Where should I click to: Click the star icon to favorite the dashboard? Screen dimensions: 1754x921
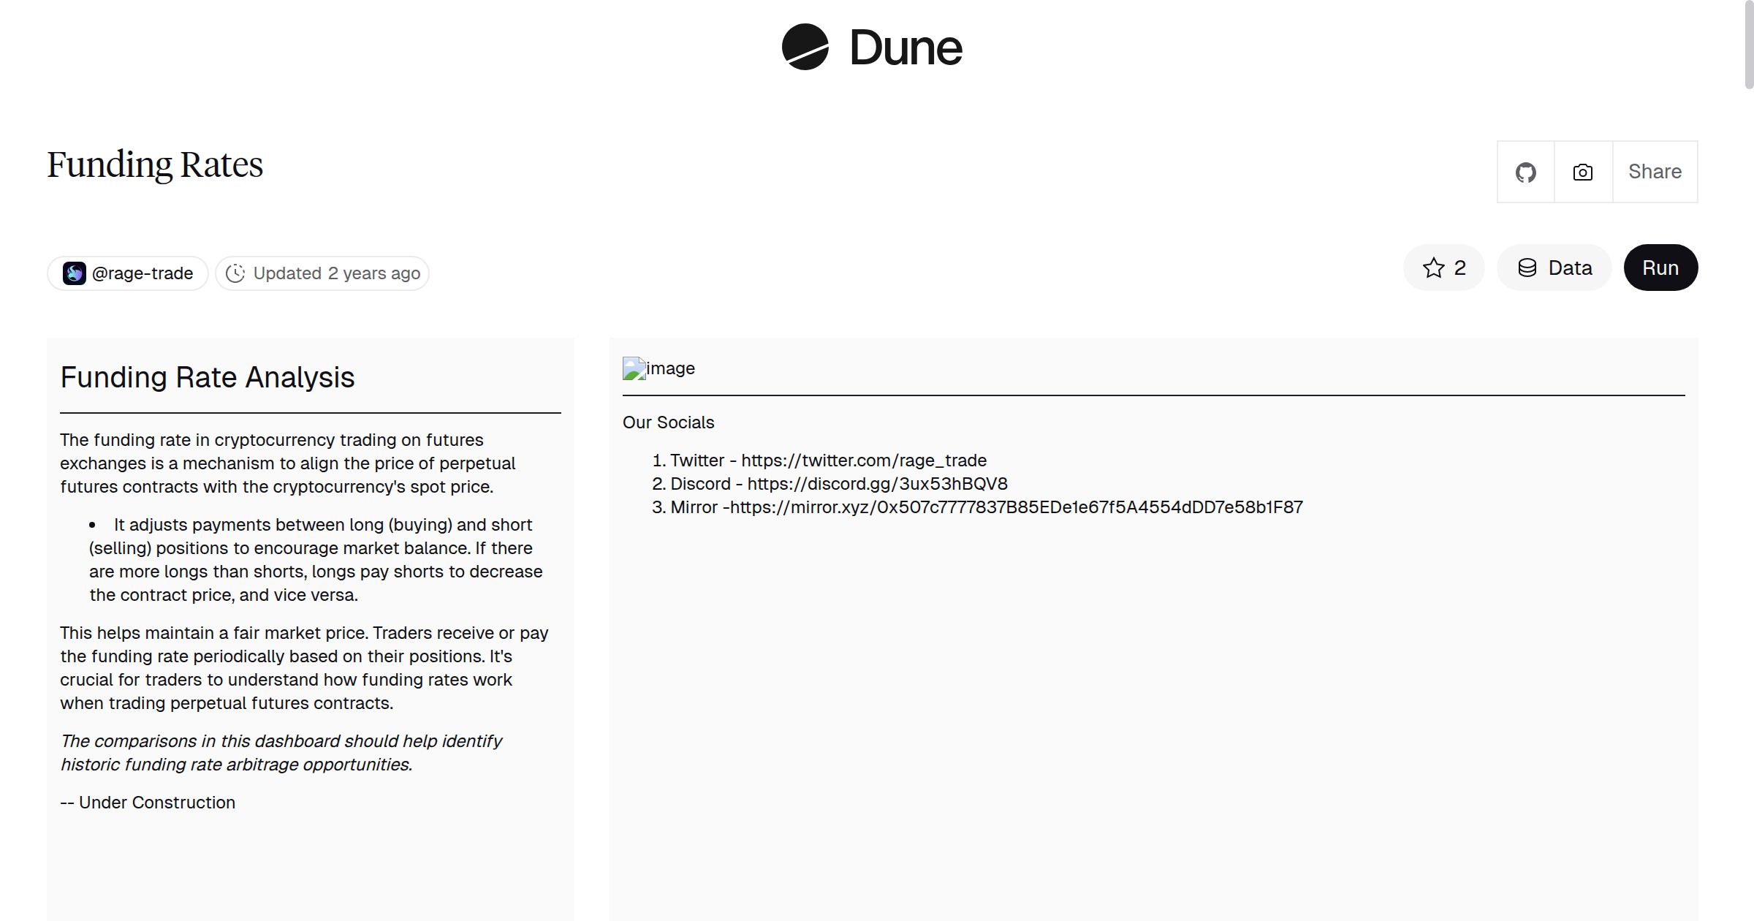click(x=1433, y=268)
